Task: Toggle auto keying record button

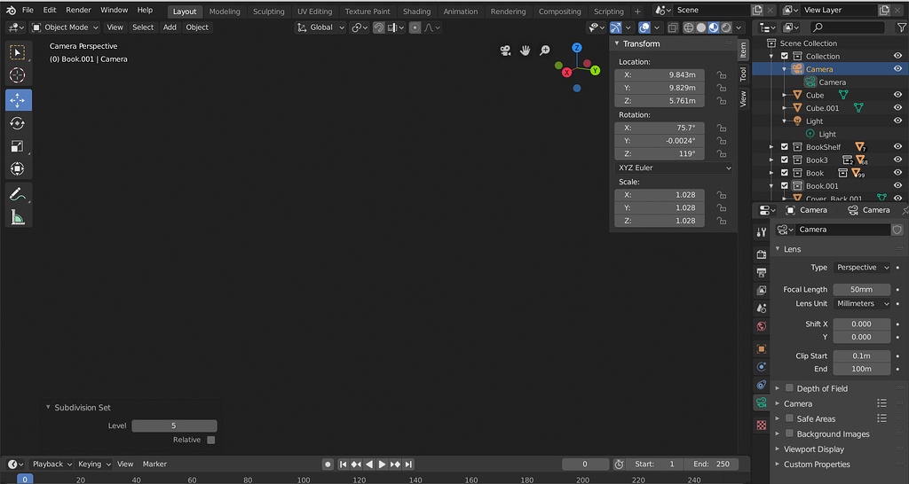Action: tap(328, 464)
